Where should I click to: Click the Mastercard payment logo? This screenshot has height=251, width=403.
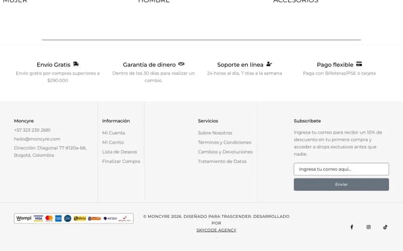point(49,218)
